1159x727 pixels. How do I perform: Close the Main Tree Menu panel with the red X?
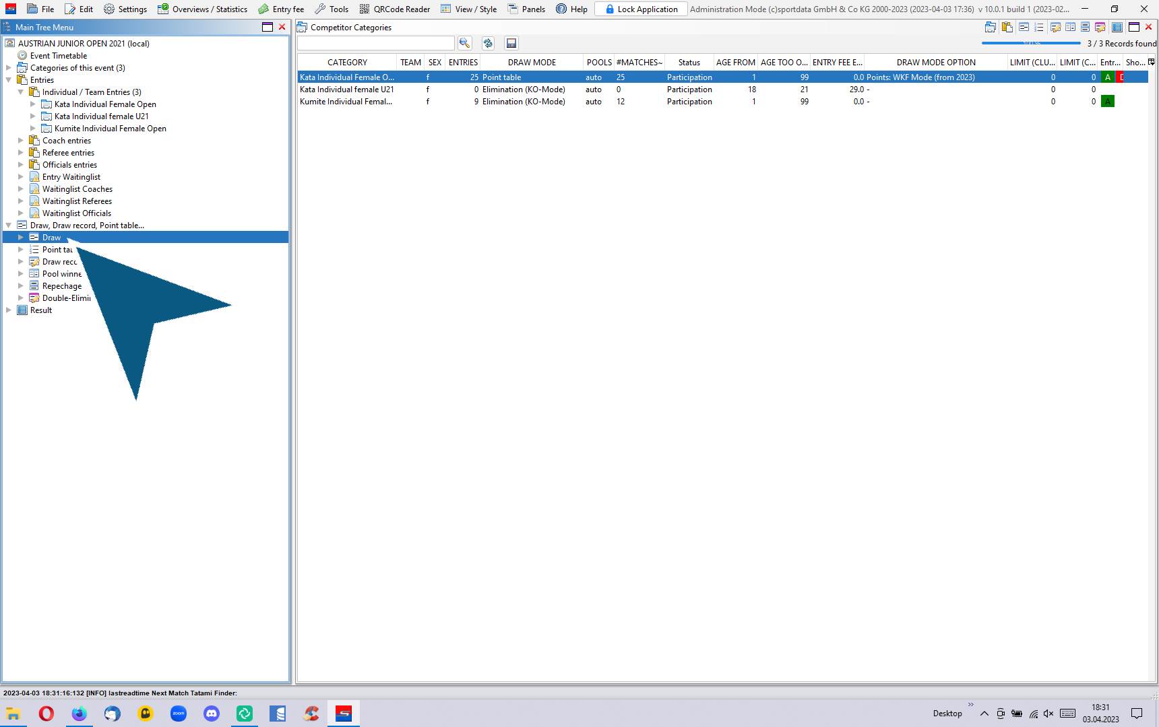coord(282,27)
